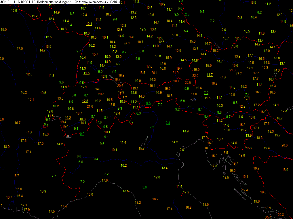Image resolution: width=293 pixels, height=219 pixels.
Task: Click the orange 17.3 station value
Action: point(24,140)
